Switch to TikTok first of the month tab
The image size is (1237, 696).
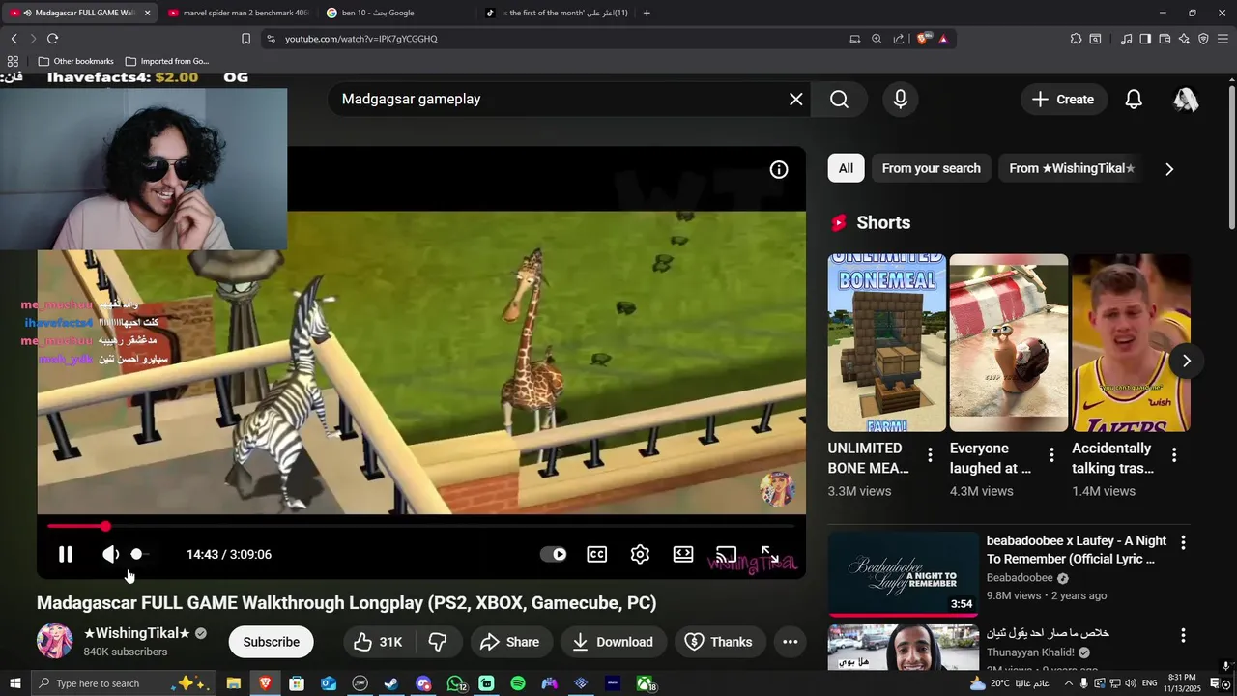[556, 13]
